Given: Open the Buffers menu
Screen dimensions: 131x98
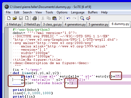Looking at the screenshot, I should 93,12.
